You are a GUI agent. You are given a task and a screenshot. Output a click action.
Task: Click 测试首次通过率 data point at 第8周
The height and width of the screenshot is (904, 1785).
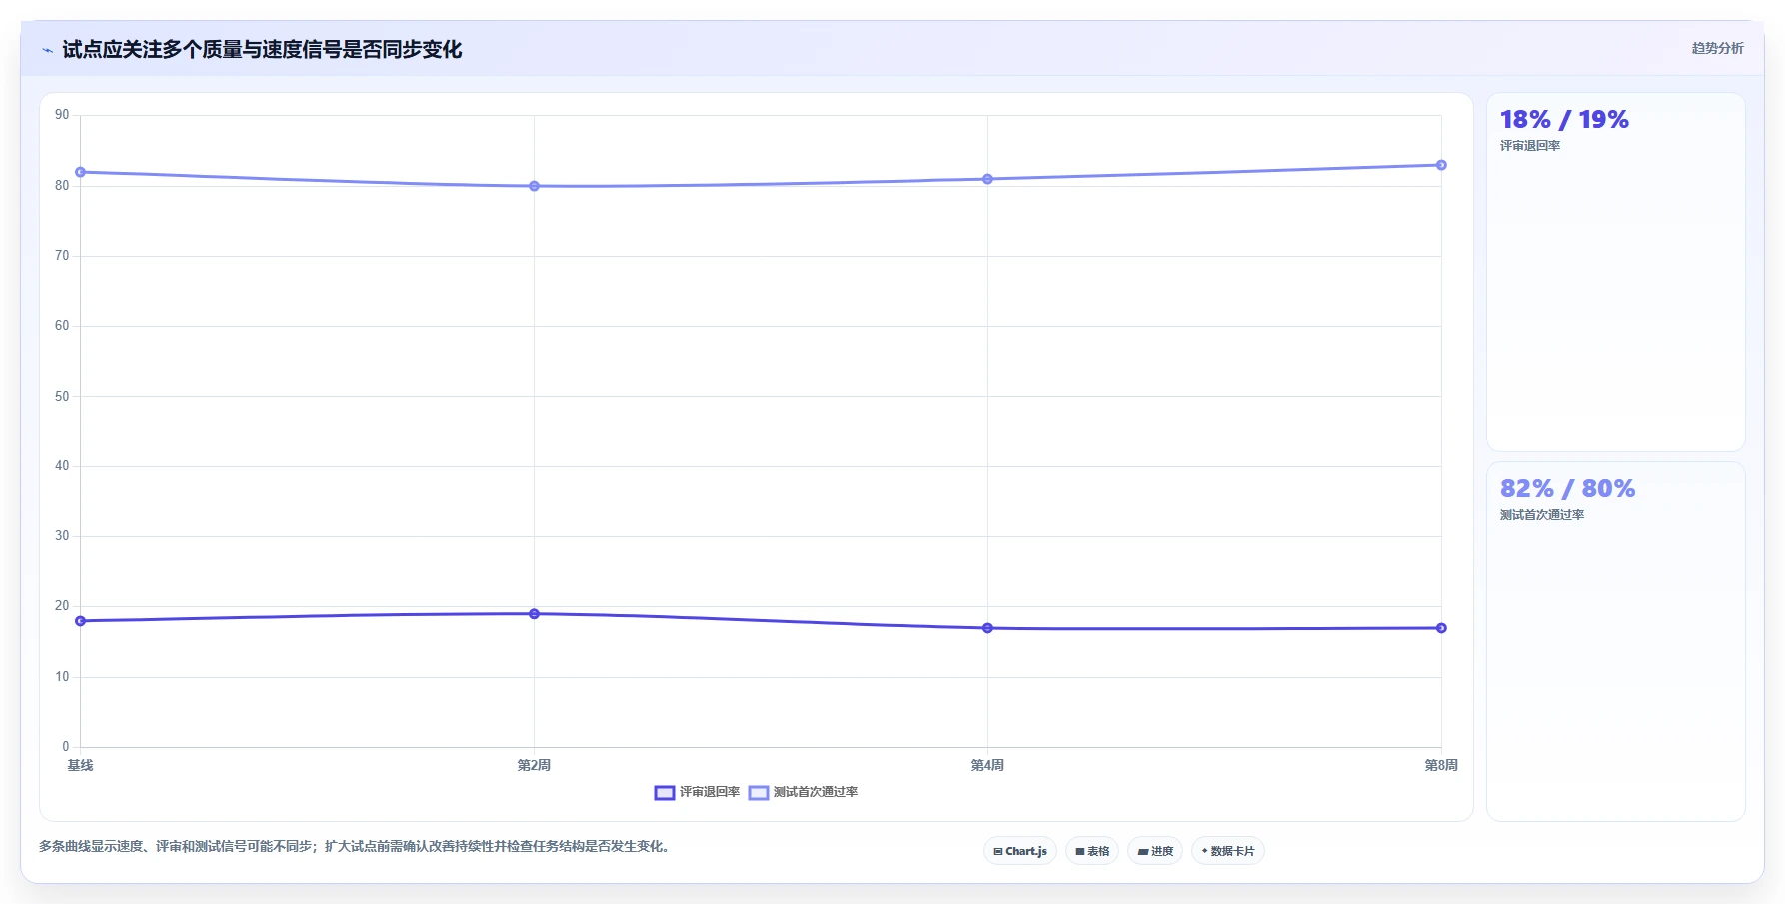pyautogui.click(x=1441, y=165)
